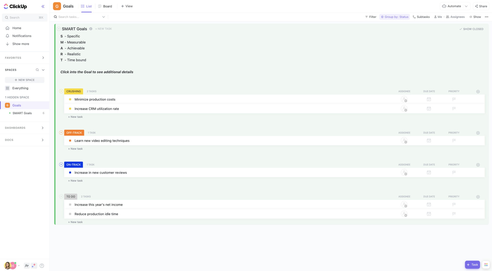Click the SMART Goals info icon
The image size is (492, 271).
click(91, 29)
